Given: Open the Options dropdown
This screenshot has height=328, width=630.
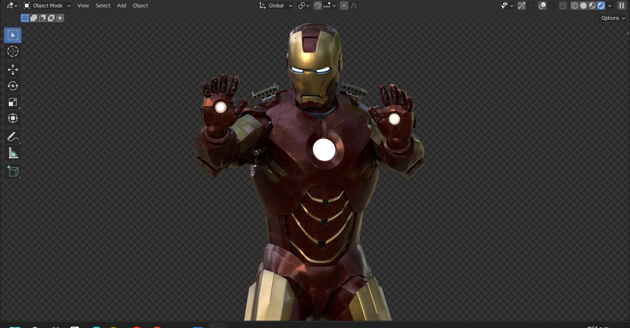Looking at the screenshot, I should (612, 18).
